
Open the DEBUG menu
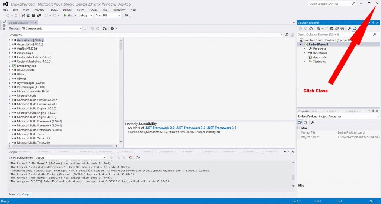pos(67,10)
